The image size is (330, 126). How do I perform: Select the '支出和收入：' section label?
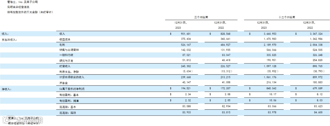[x=9, y=40]
